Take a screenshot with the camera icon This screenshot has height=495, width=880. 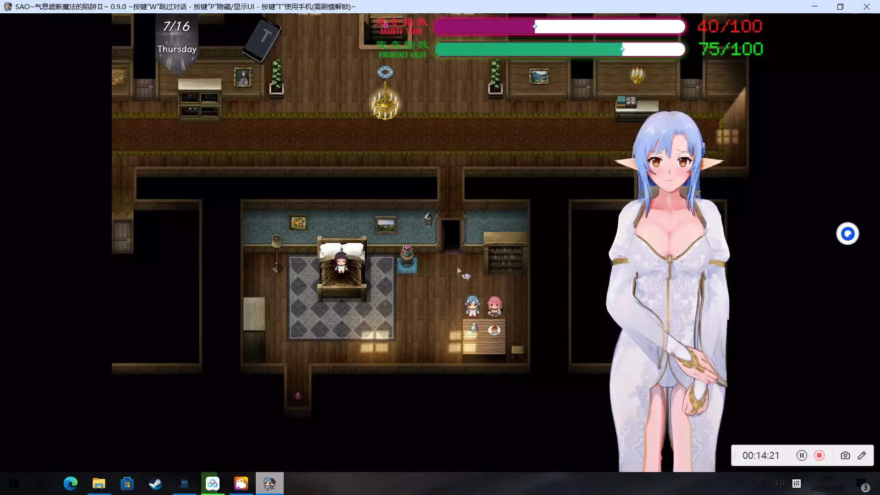click(845, 455)
